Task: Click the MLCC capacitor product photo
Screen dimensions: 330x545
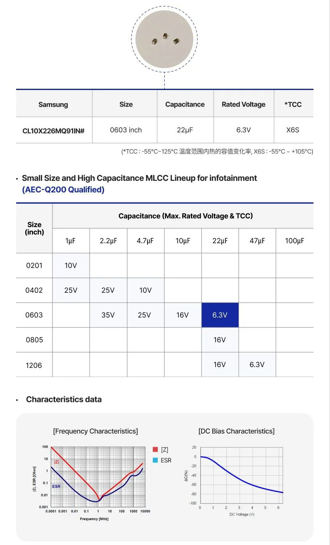Action: [x=164, y=39]
